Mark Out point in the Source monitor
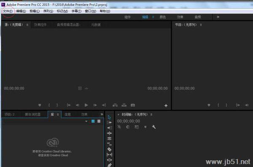Screen dimensions: 253x167 57,105
